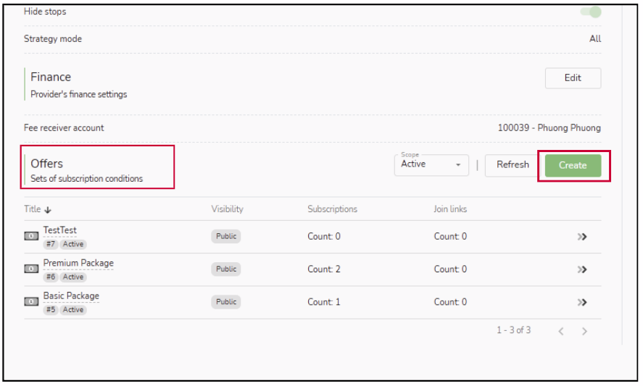Click the money icon beside Basic Package

(31, 302)
